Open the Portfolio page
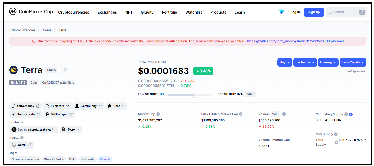This screenshot has width=374, height=166. coord(170,12)
